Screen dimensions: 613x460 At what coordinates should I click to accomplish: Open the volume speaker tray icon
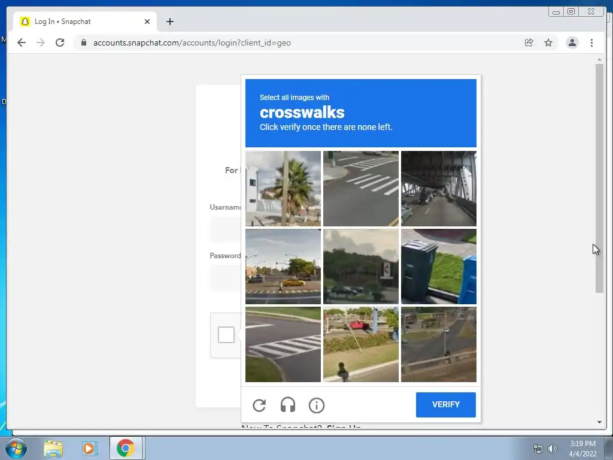[552, 449]
